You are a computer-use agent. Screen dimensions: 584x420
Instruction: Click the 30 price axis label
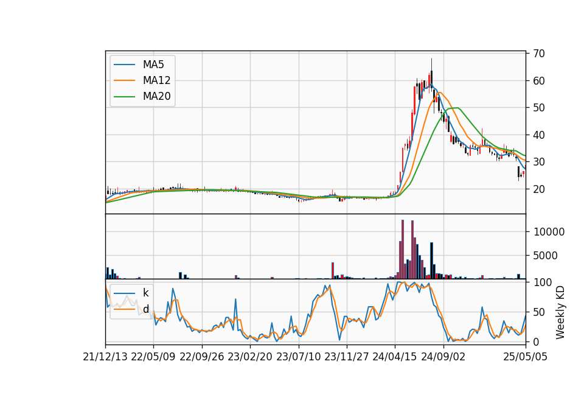tap(539, 162)
